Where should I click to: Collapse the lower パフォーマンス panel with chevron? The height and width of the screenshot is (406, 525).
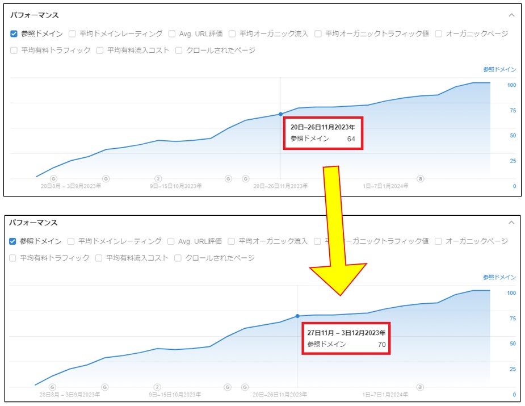coord(511,223)
